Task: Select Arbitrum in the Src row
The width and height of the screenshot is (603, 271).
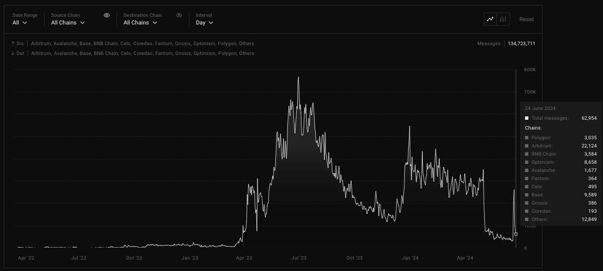Action: click(x=41, y=44)
